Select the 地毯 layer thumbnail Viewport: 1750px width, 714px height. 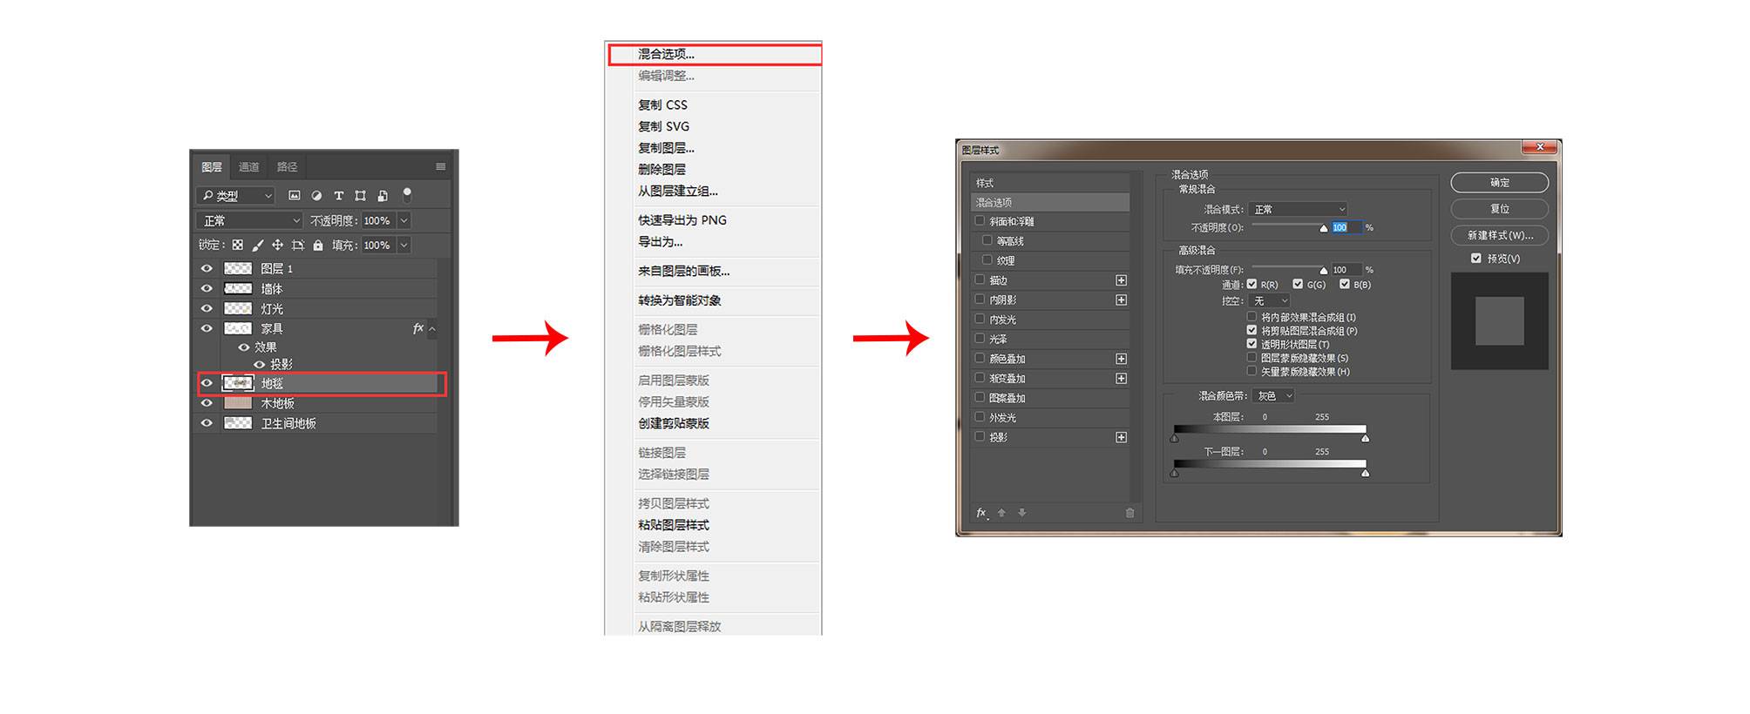tap(238, 383)
